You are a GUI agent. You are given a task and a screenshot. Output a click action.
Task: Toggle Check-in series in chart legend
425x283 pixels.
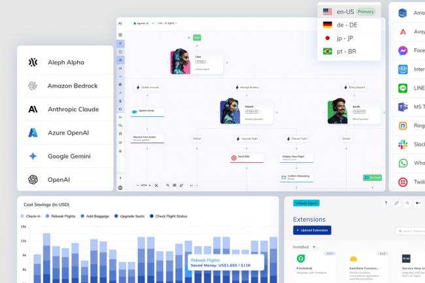(x=30, y=216)
